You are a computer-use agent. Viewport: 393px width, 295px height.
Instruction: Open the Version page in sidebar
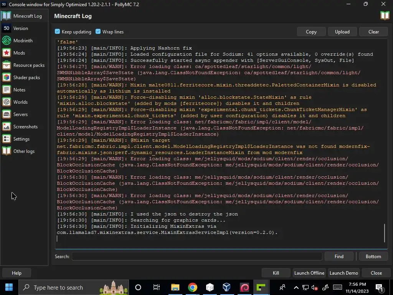[24, 28]
